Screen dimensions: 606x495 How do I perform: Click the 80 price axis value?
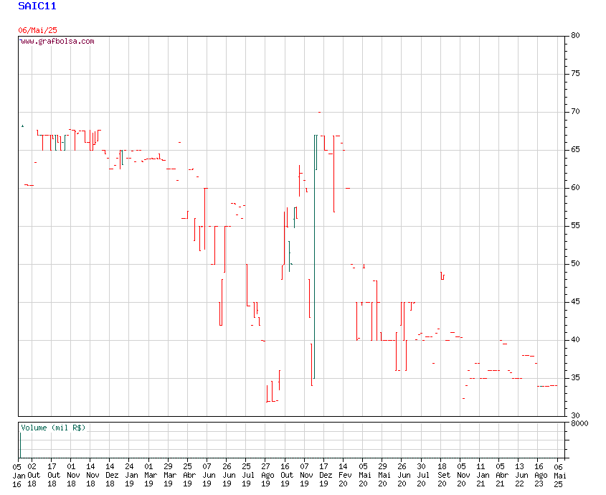[575, 35]
